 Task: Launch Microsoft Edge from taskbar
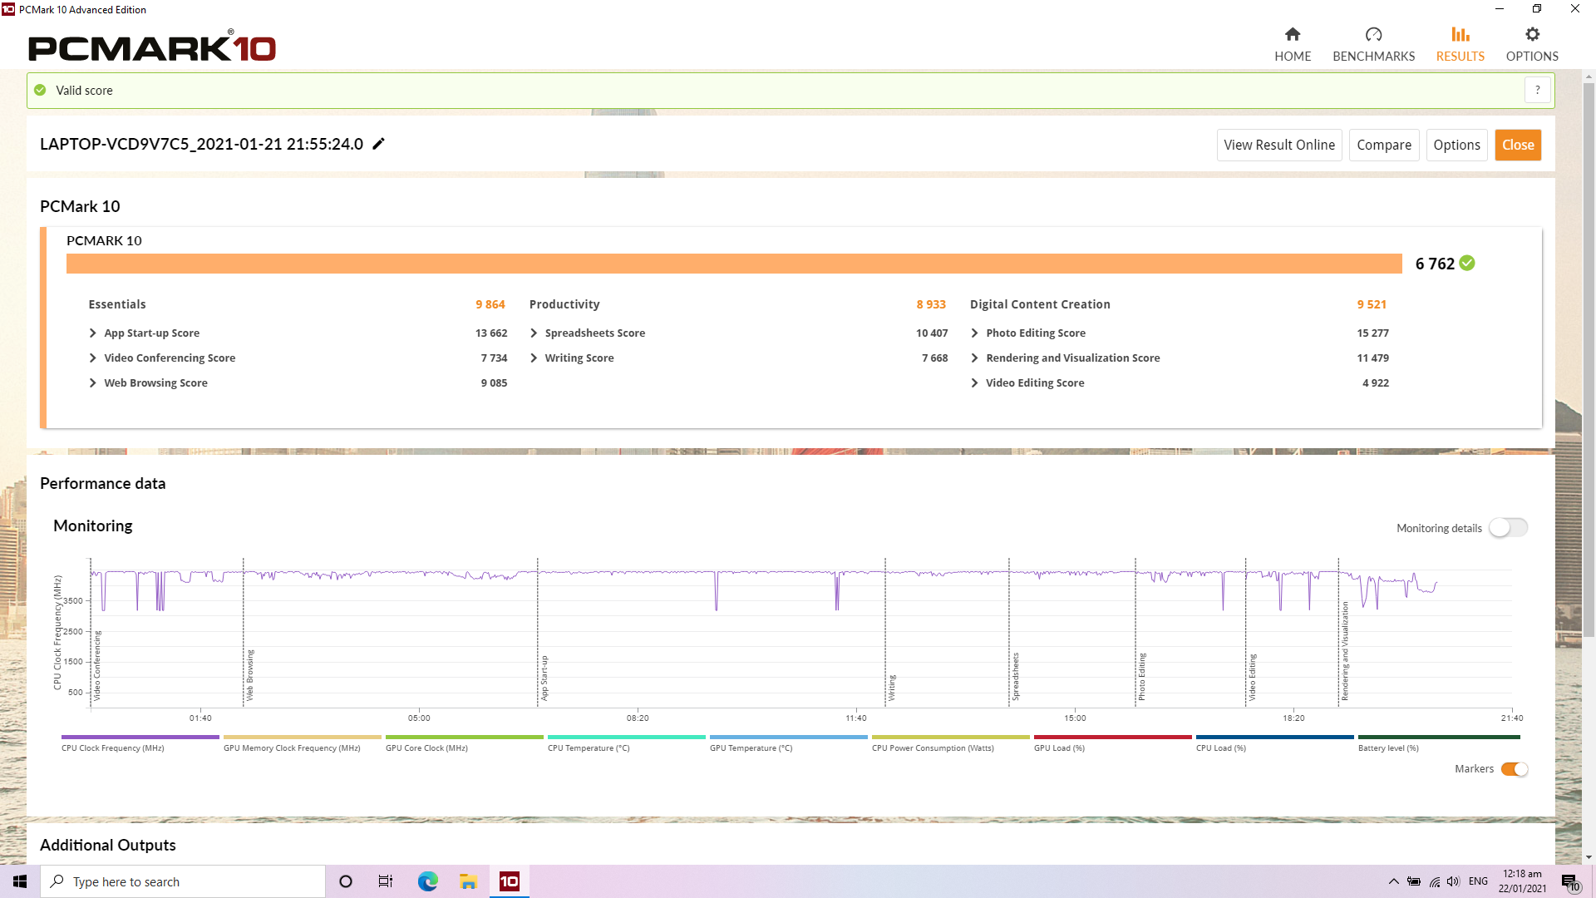427,881
